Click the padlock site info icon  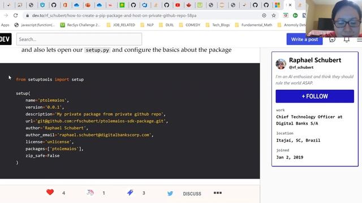click(28, 16)
